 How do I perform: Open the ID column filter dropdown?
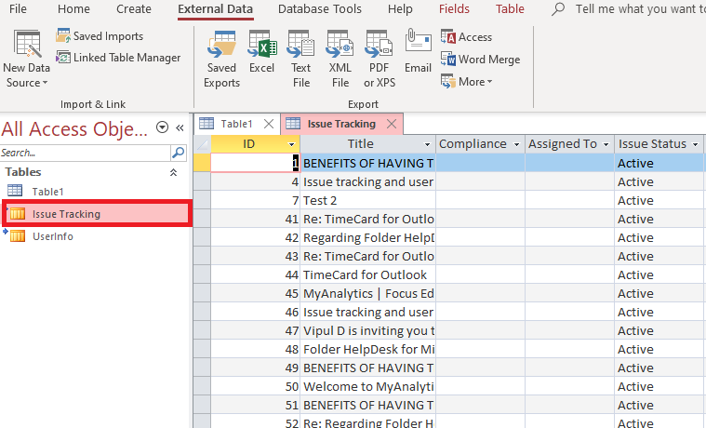[292, 145]
